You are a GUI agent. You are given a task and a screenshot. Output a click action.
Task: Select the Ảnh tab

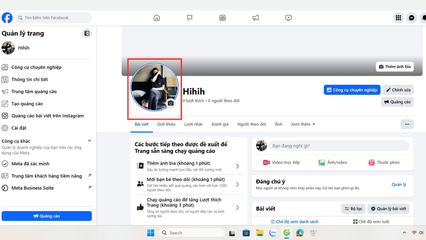click(x=279, y=124)
